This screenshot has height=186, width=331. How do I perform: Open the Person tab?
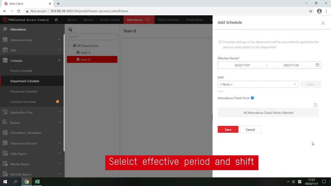(88, 20)
